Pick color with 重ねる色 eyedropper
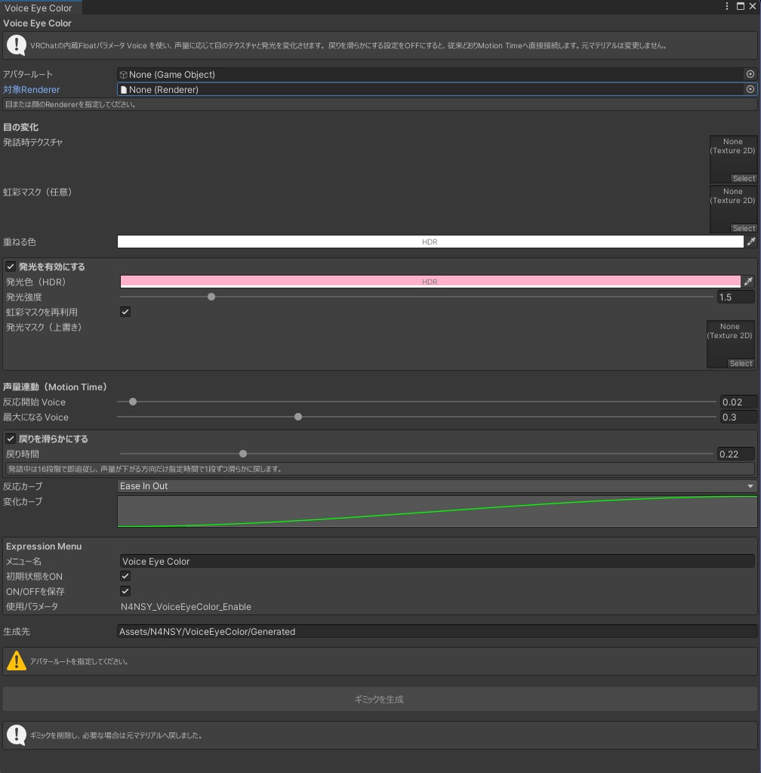The height and width of the screenshot is (773, 761). point(750,242)
